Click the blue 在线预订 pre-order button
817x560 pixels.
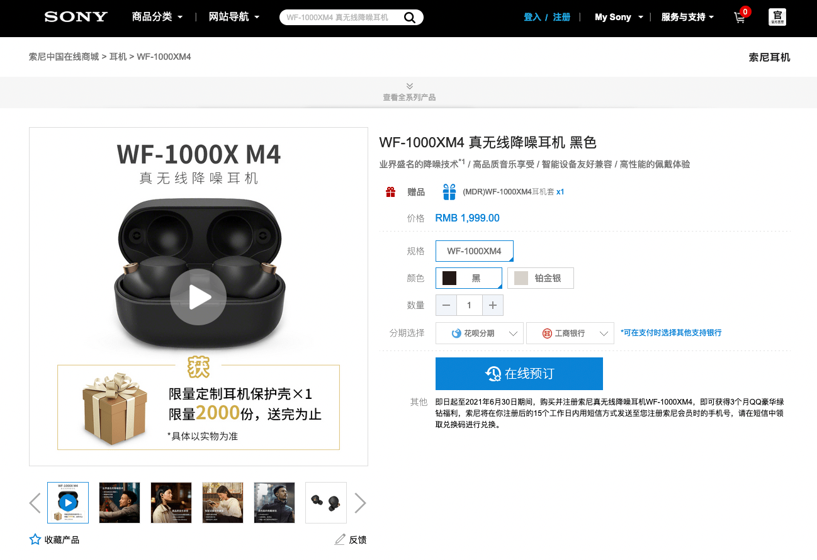point(519,374)
